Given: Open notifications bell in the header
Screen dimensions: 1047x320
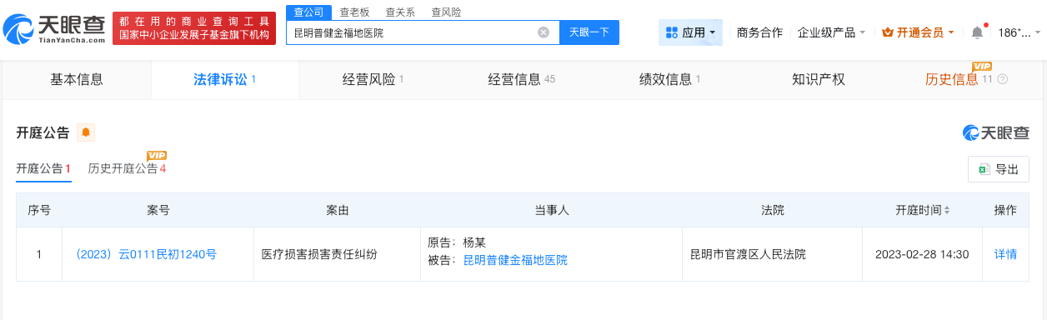Looking at the screenshot, I should pos(977,32).
